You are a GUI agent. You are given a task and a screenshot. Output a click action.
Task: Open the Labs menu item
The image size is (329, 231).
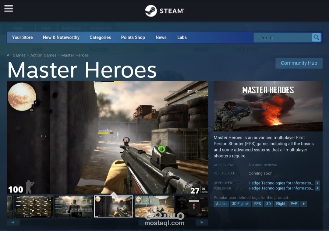(x=182, y=37)
